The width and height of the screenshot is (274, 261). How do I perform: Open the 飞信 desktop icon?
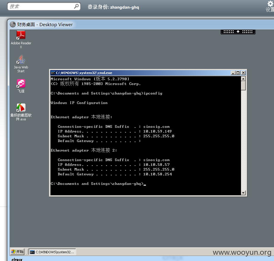[x=21, y=86]
